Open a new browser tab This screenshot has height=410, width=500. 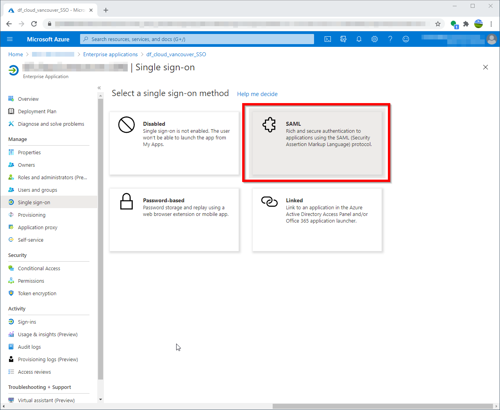[x=106, y=10]
